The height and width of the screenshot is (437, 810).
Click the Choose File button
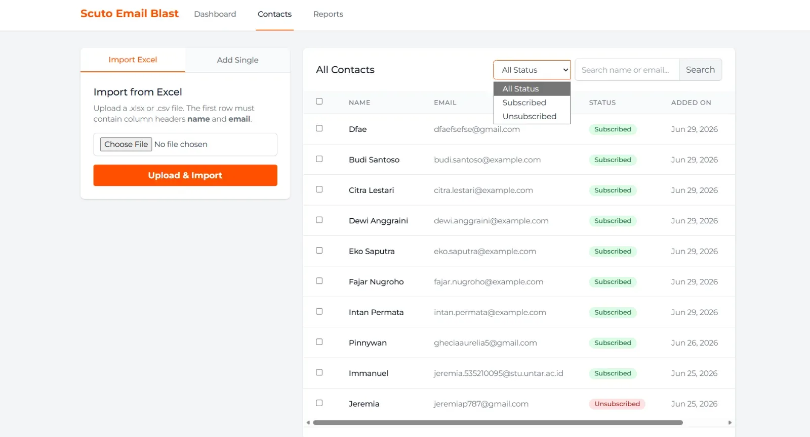pos(126,144)
